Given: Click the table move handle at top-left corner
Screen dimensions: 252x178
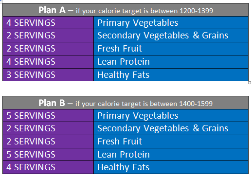Looking at the screenshot, I should [1, 1].
